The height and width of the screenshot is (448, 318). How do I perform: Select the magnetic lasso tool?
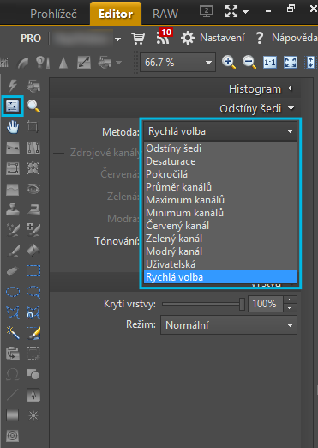tap(33, 312)
